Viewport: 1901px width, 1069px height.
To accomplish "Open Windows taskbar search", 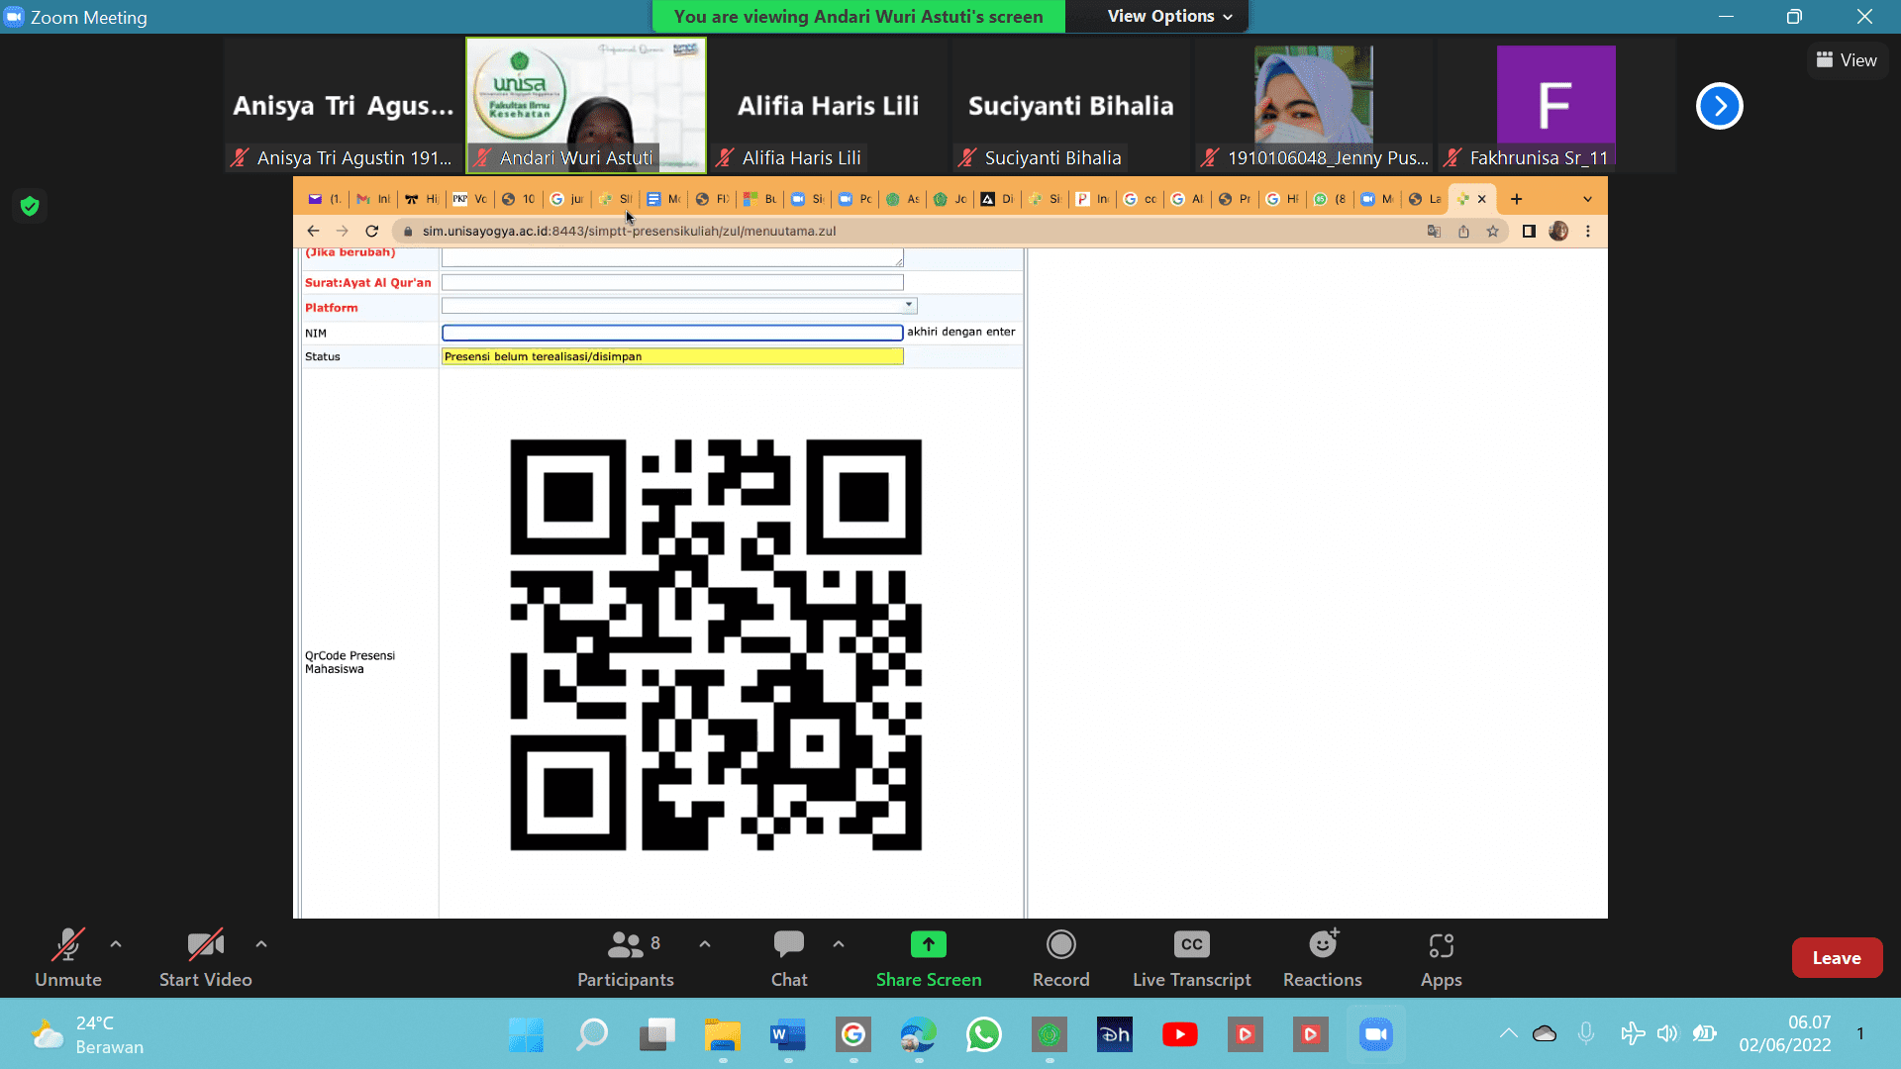I will click(x=591, y=1035).
